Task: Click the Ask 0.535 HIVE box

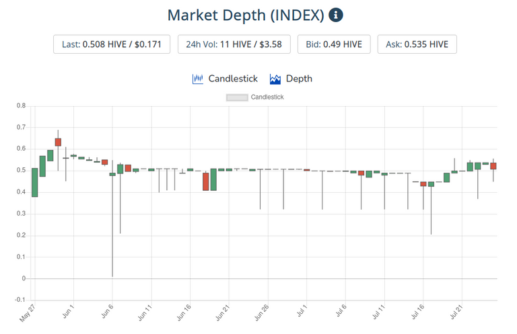Action: [417, 44]
